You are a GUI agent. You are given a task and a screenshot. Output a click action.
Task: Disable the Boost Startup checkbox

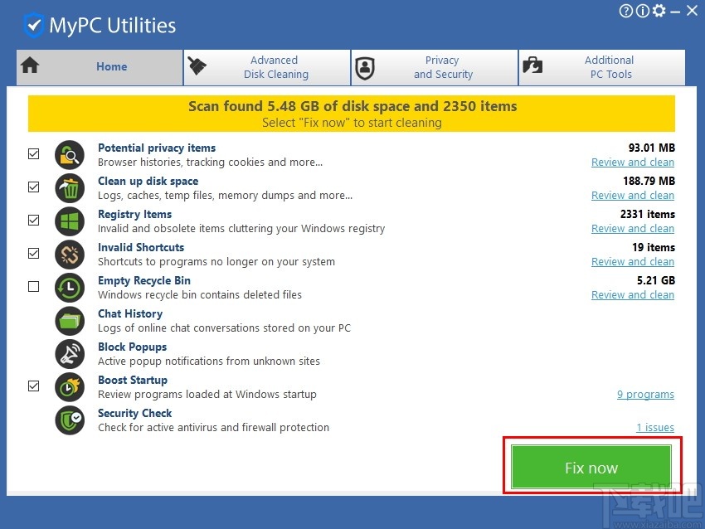(33, 386)
